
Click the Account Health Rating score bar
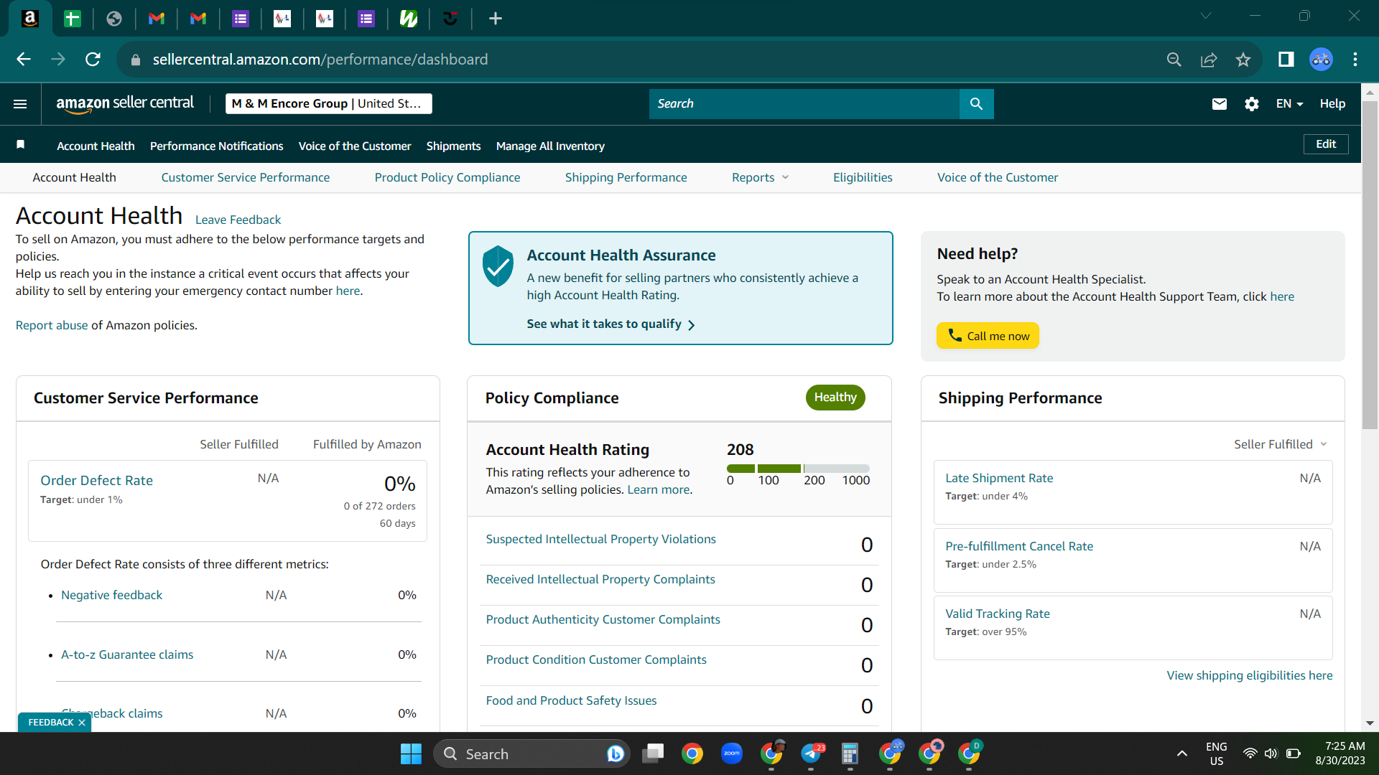click(x=798, y=469)
